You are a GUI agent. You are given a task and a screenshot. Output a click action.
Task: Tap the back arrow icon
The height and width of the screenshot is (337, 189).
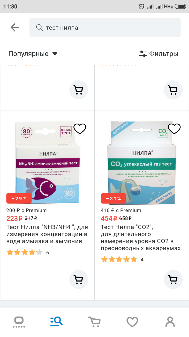(x=15, y=27)
